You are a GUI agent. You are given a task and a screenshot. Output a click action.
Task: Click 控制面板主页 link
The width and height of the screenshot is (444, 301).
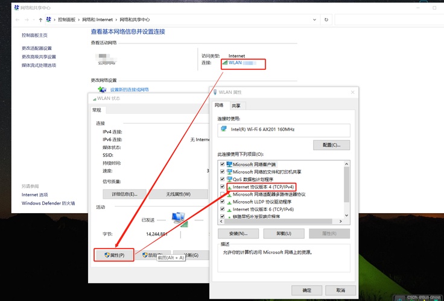tap(34, 36)
